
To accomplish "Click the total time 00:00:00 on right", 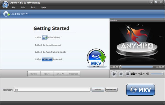I will click(x=160, y=67).
